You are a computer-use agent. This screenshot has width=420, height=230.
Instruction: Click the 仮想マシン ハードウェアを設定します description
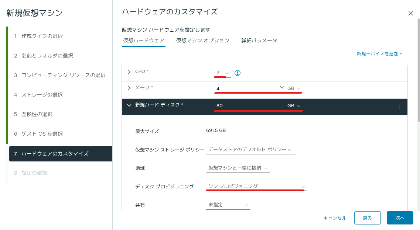pos(166,29)
